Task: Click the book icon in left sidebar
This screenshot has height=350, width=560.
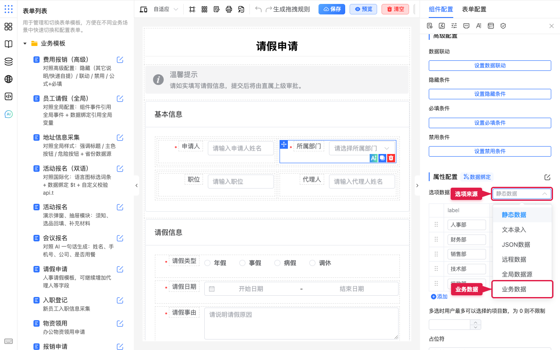Action: (8, 44)
